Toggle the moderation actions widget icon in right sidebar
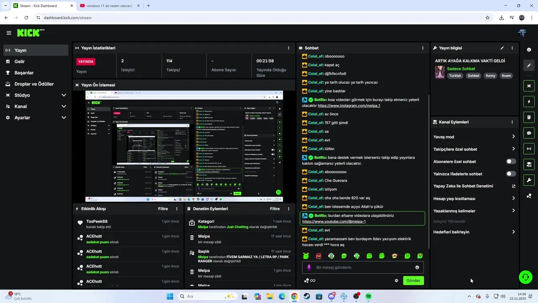This screenshot has height=303, width=538. coord(529,164)
